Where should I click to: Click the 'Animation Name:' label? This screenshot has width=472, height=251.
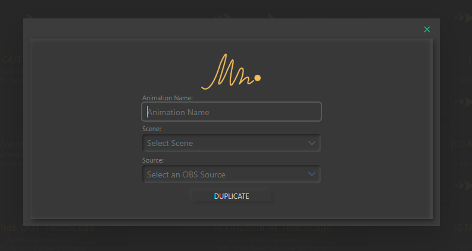[x=167, y=97]
